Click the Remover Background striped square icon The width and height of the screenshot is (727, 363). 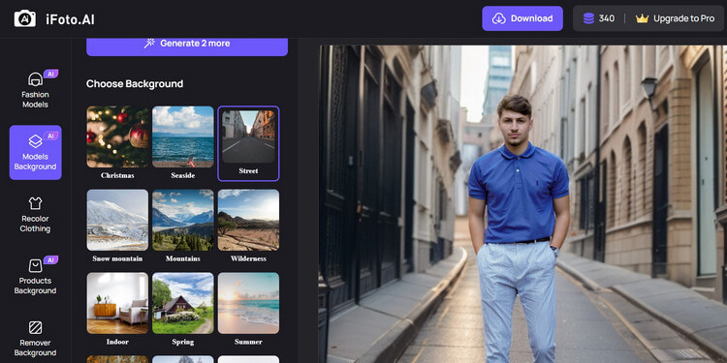[35, 328]
